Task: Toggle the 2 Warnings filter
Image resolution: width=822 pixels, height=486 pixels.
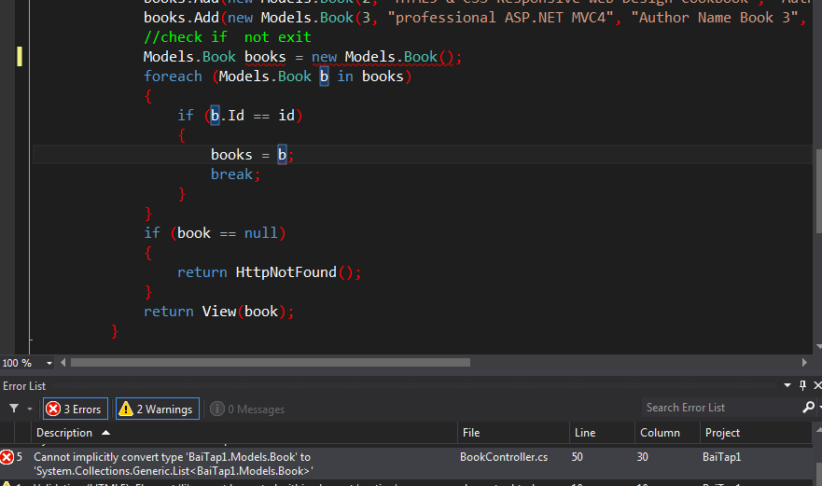Action: (x=157, y=409)
